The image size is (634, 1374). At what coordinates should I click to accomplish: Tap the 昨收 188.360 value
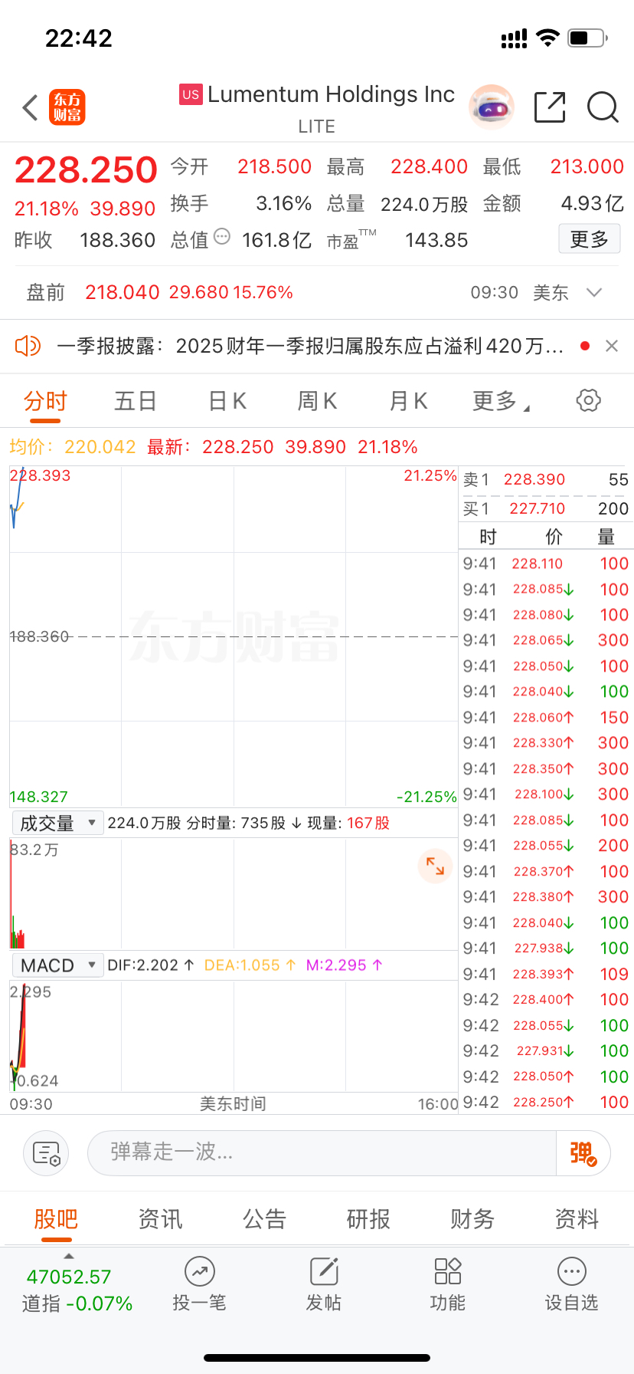[x=118, y=240]
